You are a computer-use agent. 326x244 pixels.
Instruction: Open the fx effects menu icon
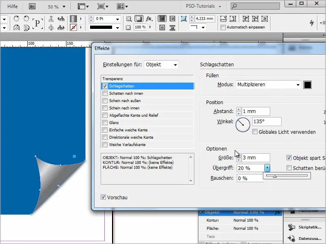(149, 19)
